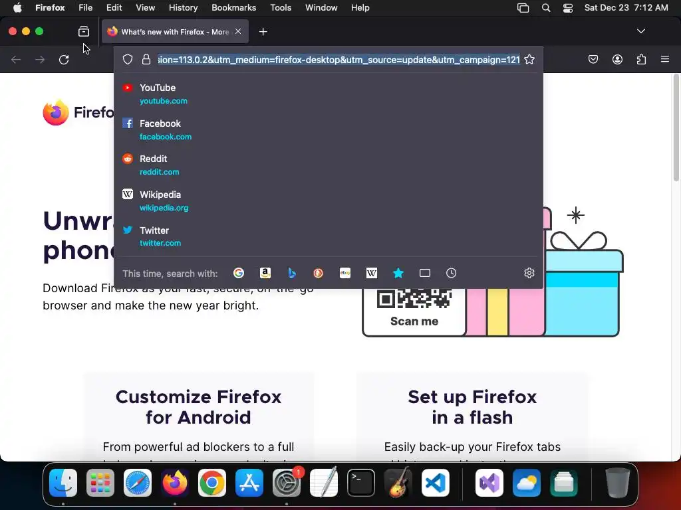The width and height of the screenshot is (681, 510).
Task: Go back one page
Action: coord(16,59)
